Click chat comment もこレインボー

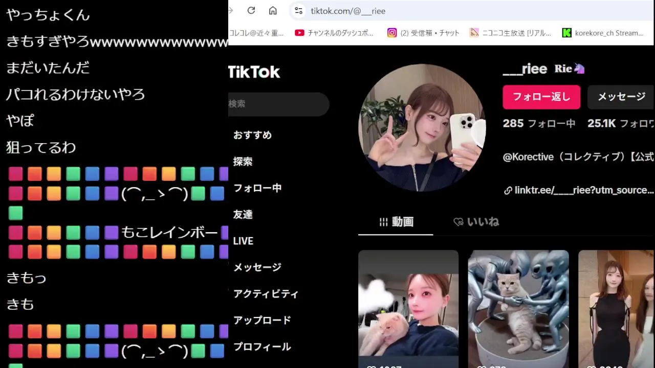click(169, 233)
